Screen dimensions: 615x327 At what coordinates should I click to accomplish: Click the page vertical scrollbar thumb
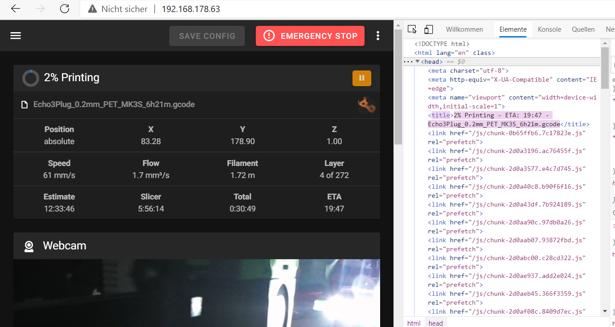[398, 87]
